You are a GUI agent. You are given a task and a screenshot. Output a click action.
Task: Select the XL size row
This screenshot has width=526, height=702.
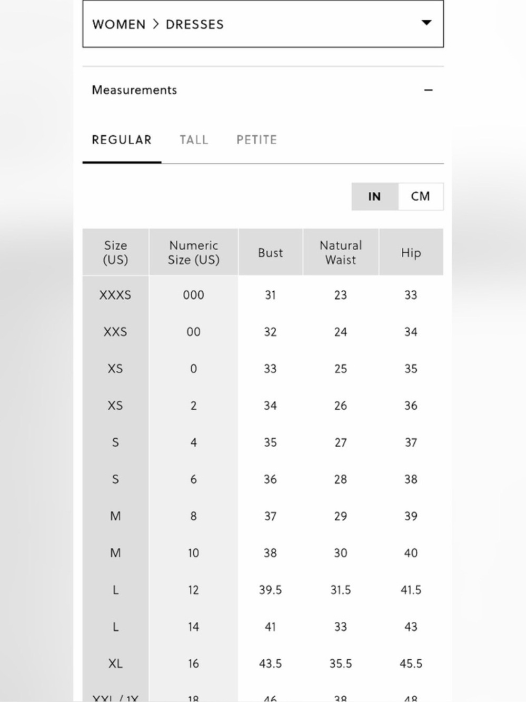(x=263, y=664)
